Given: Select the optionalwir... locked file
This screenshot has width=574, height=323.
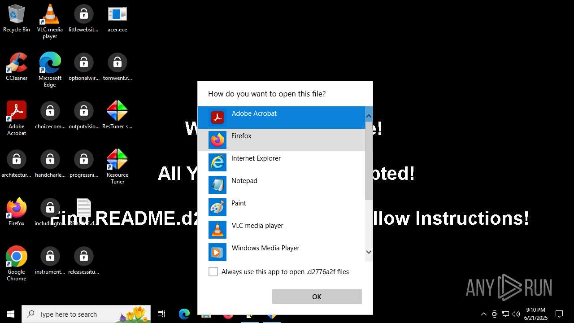Looking at the screenshot, I should point(84,67).
